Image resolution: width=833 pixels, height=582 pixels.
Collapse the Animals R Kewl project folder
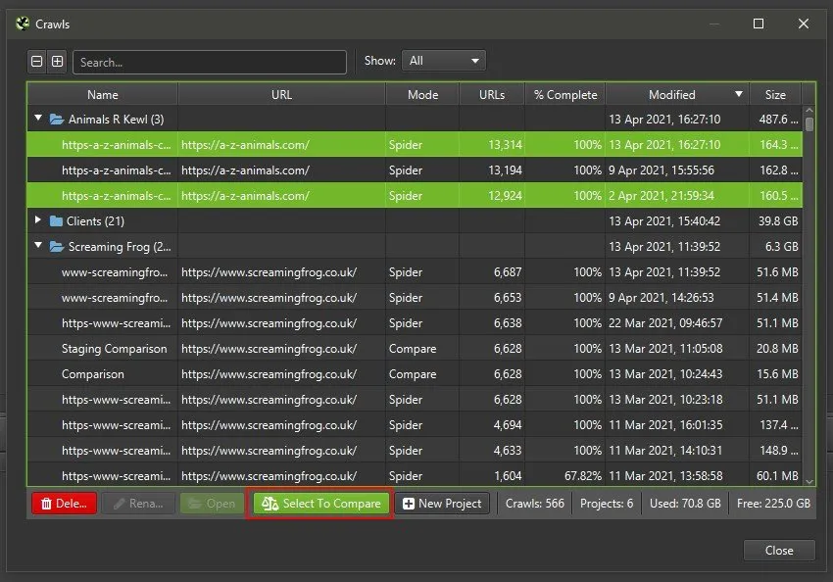click(39, 120)
